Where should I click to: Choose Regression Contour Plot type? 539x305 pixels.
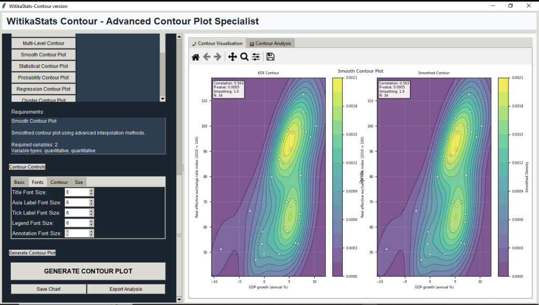(x=43, y=88)
